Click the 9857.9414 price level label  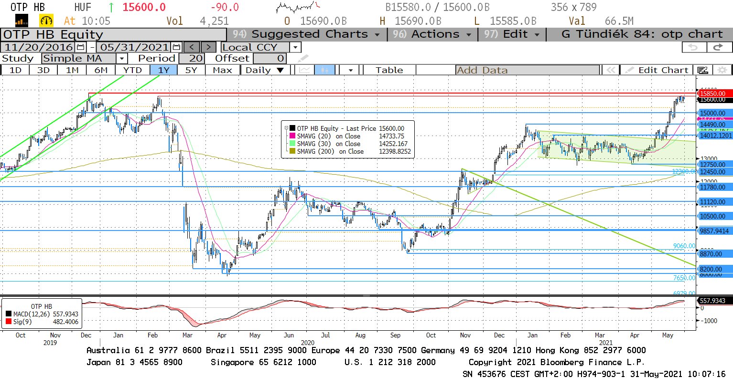tap(714, 231)
